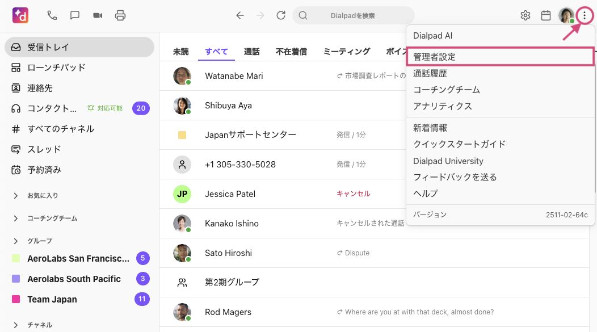This screenshot has width=597, height=332.
Task: Go back with the left arrow
Action: tap(240, 15)
